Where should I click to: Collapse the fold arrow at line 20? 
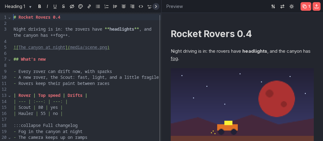click(x=10, y=138)
